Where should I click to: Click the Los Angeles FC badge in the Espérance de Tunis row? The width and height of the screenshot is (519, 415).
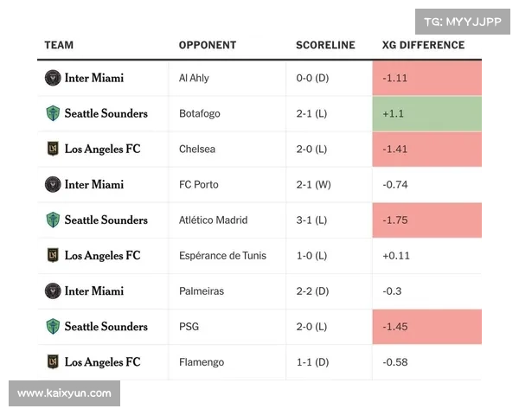tap(53, 255)
